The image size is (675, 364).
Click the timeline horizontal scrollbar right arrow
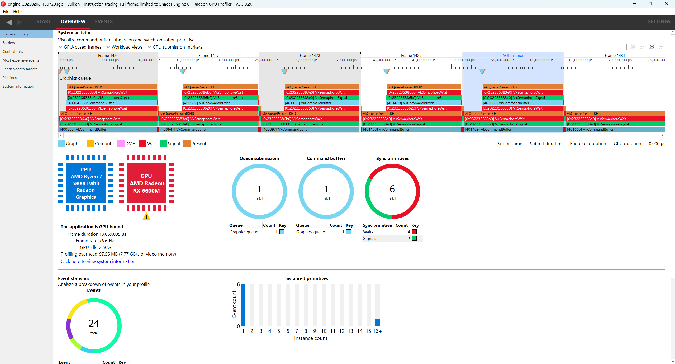coord(662,135)
